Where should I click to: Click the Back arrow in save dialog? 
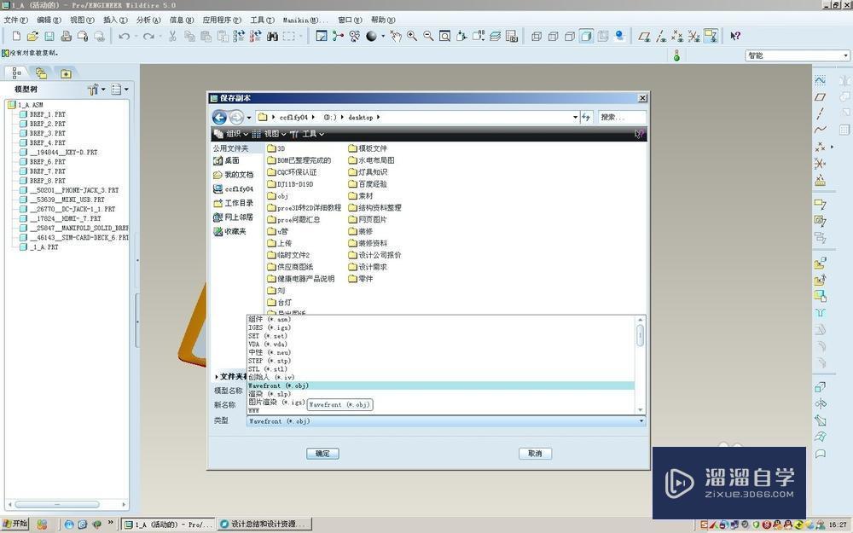click(x=219, y=117)
